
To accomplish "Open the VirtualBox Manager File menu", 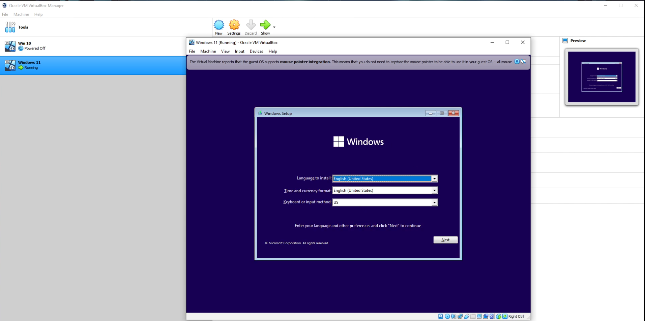I will coord(5,14).
